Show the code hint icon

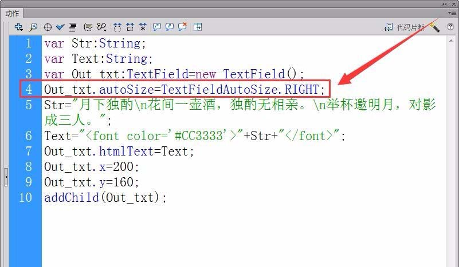[88, 27]
